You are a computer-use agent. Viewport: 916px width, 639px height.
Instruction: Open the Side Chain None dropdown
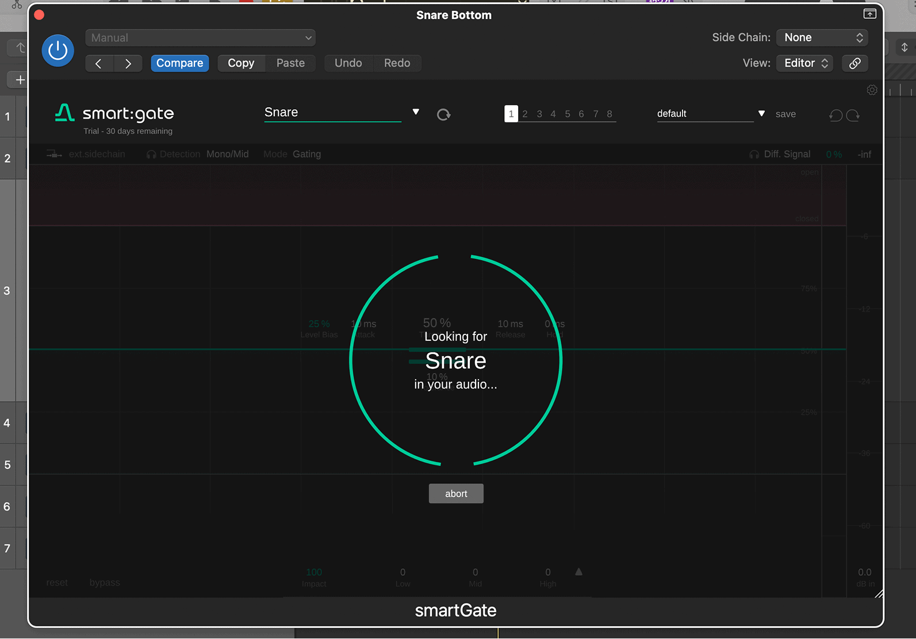pyautogui.click(x=822, y=37)
